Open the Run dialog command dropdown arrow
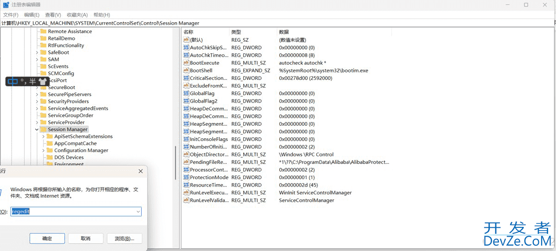Image resolution: width=556 pixels, height=251 pixels. [x=138, y=212]
